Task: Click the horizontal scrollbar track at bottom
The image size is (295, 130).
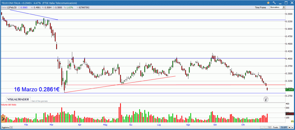Action: click(x=140, y=127)
